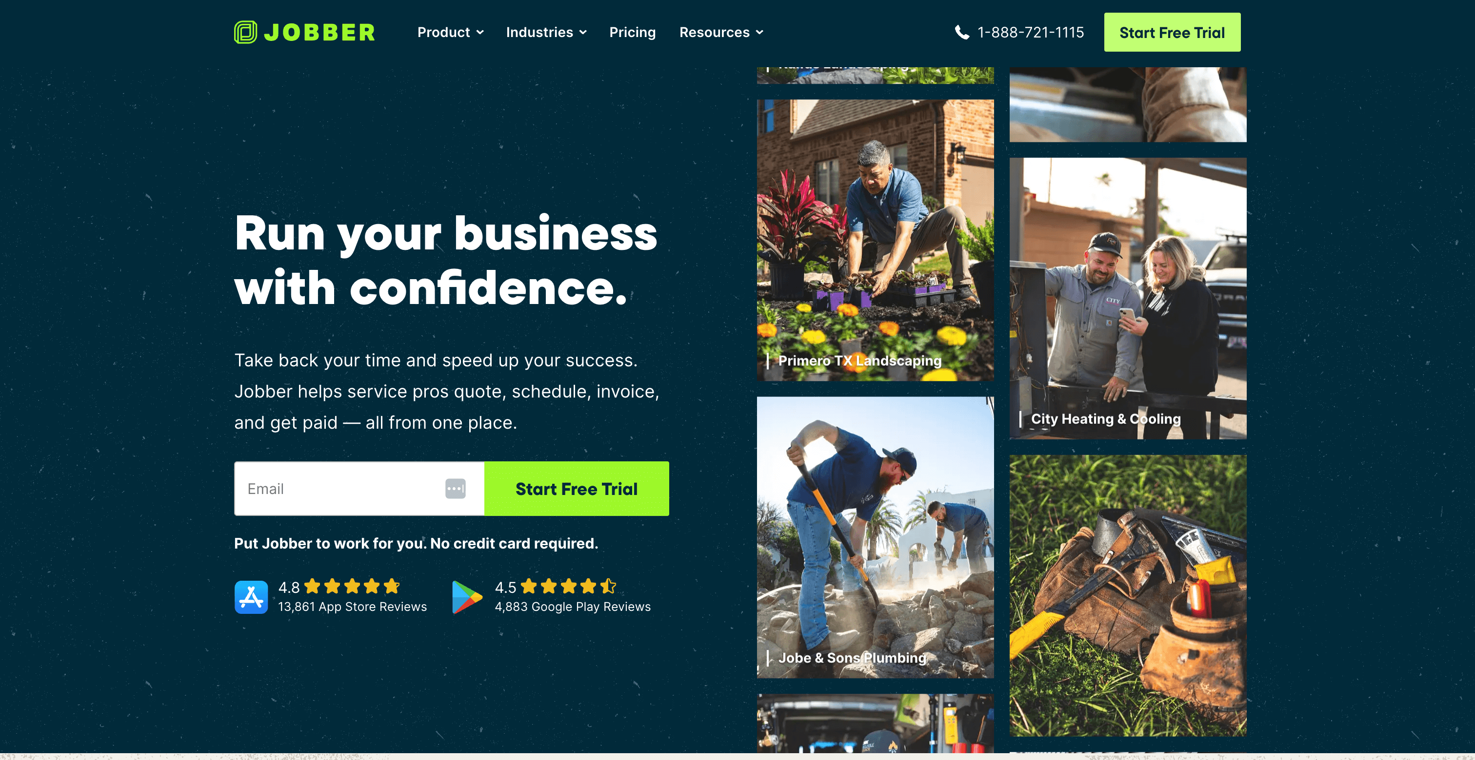Click Start Free Trial next to Email field
The height and width of the screenshot is (760, 1475).
[x=576, y=489]
